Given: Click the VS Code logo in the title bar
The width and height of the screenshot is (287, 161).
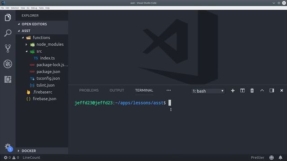Looking at the screenshot, I should (3, 3).
